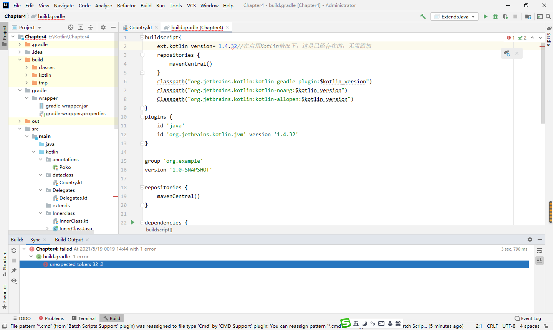The width and height of the screenshot is (553, 330).
Task: Open the Event Log
Action: coord(528,318)
